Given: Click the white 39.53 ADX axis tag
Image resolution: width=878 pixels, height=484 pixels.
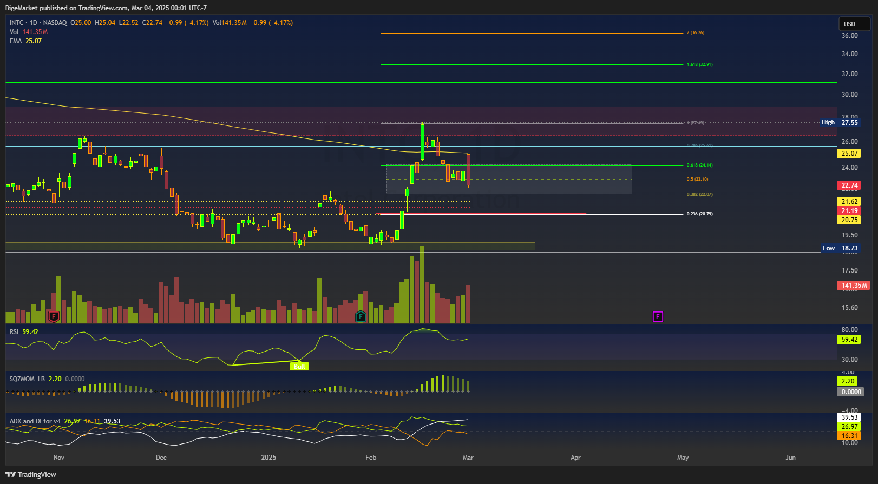Looking at the screenshot, I should coord(849,417).
